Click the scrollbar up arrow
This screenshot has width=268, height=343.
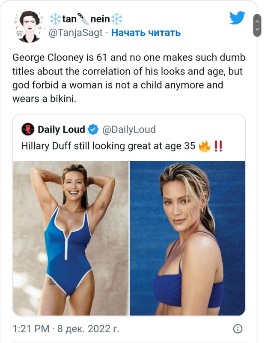click(257, 21)
